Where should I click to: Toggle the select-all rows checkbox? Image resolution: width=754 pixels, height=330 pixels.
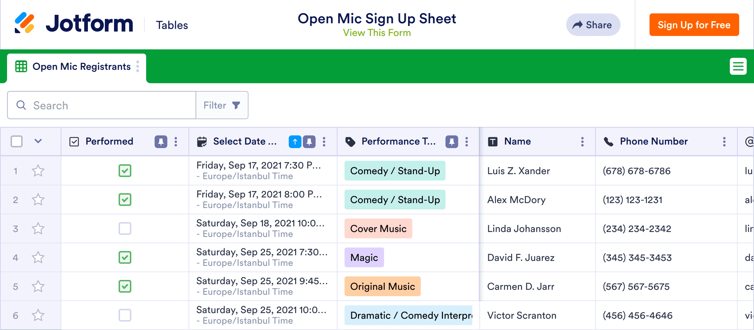pyautogui.click(x=17, y=141)
